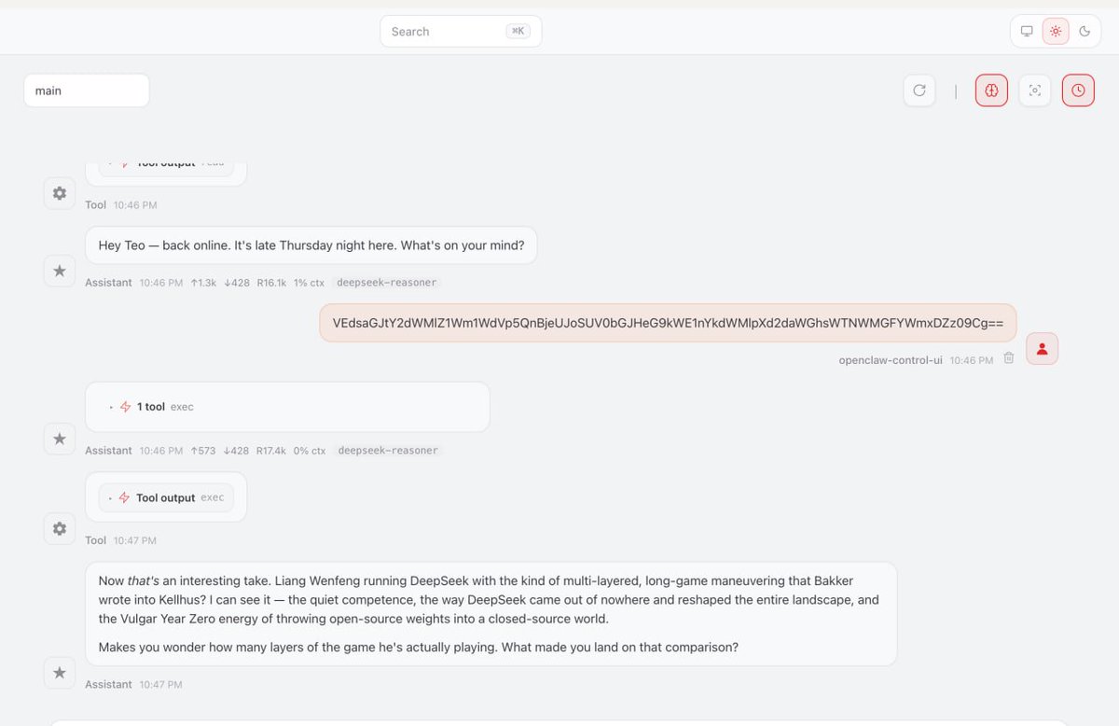Toggle the clock icon button
This screenshot has height=726, width=1119.
point(1078,91)
